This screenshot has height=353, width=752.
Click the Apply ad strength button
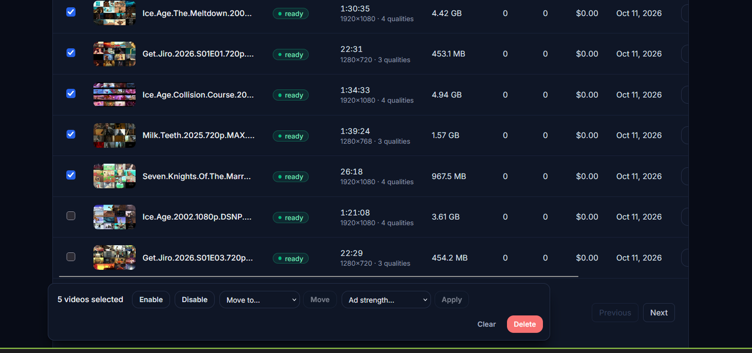click(452, 300)
